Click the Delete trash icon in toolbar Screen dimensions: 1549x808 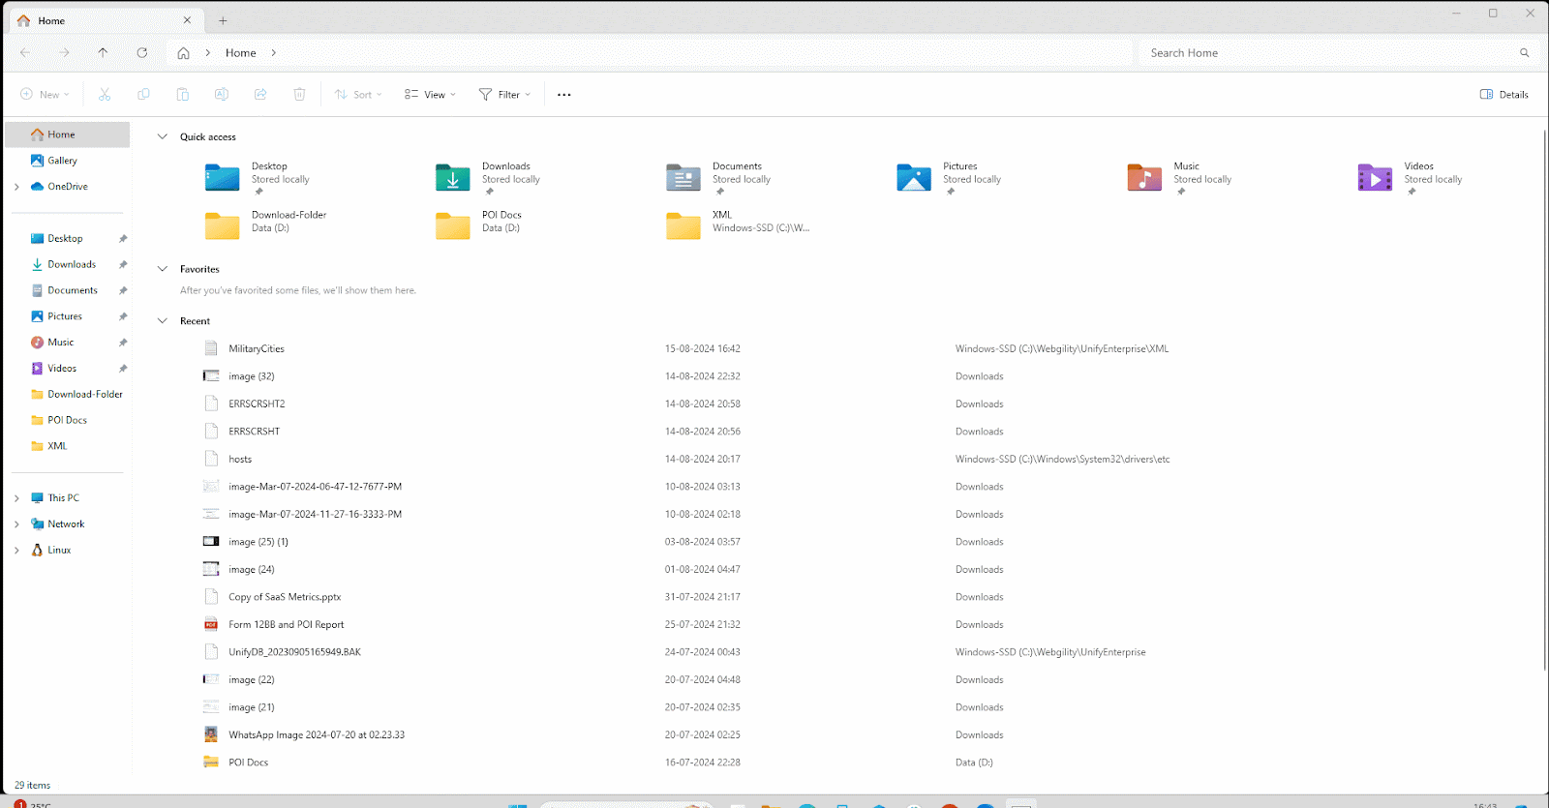coord(299,95)
